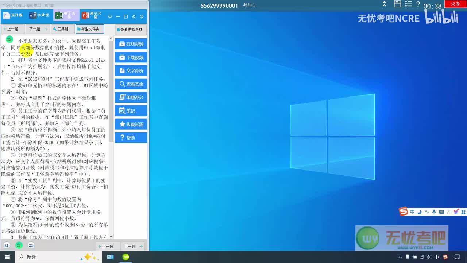Click Sogou skin colorful icon
Viewport: 467px width, 263px height.
pos(456,212)
